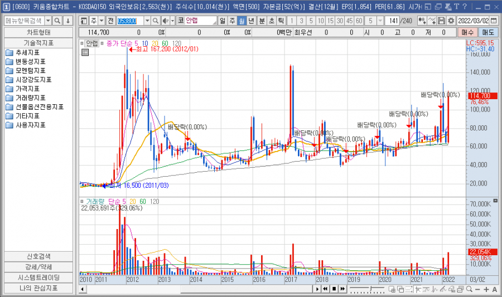Open the 주 type dropdown arrow
This screenshot has height=297, width=502.
pos(102,21)
